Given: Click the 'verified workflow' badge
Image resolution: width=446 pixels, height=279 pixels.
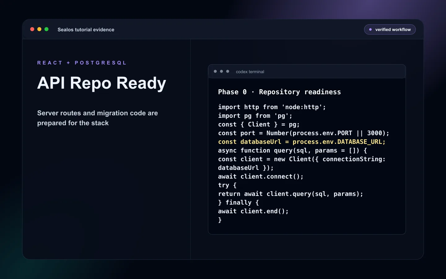Looking at the screenshot, I should point(390,29).
